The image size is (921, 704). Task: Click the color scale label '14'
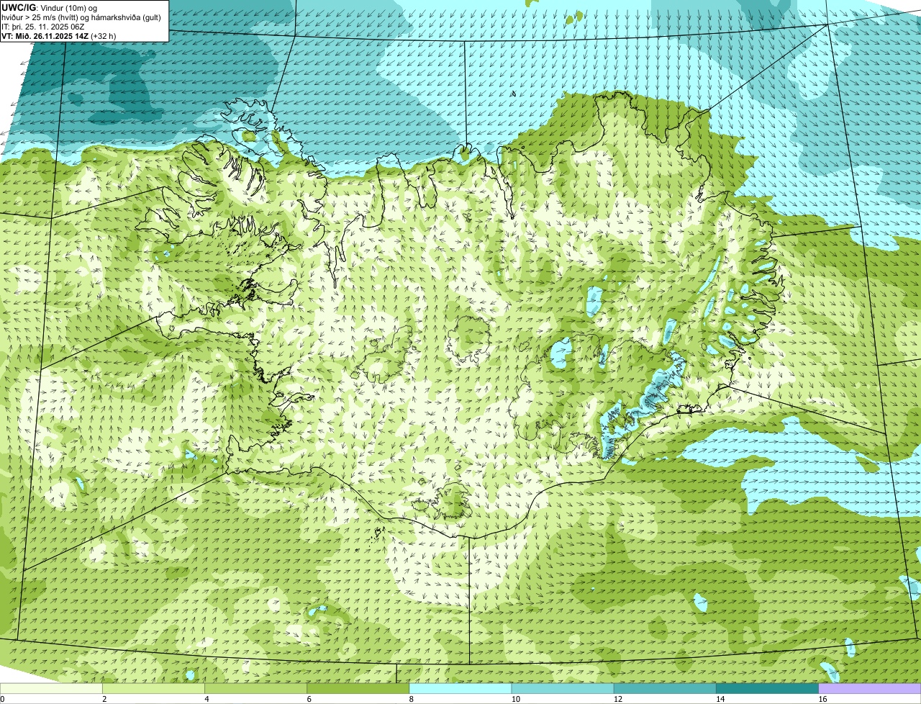(720, 699)
